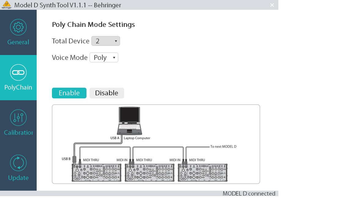The height and width of the screenshot is (198, 352).
Task: Open the General settings gear icon
Action: click(x=18, y=27)
